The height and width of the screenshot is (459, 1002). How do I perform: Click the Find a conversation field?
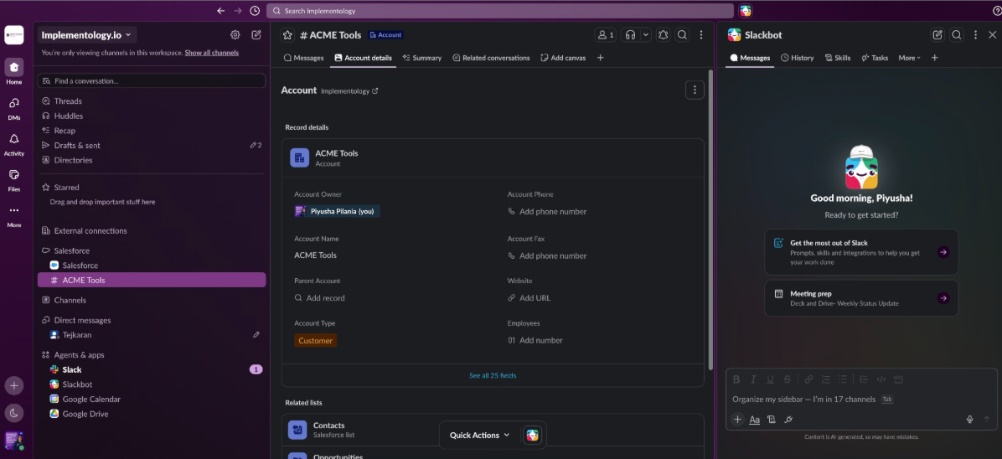coord(152,80)
